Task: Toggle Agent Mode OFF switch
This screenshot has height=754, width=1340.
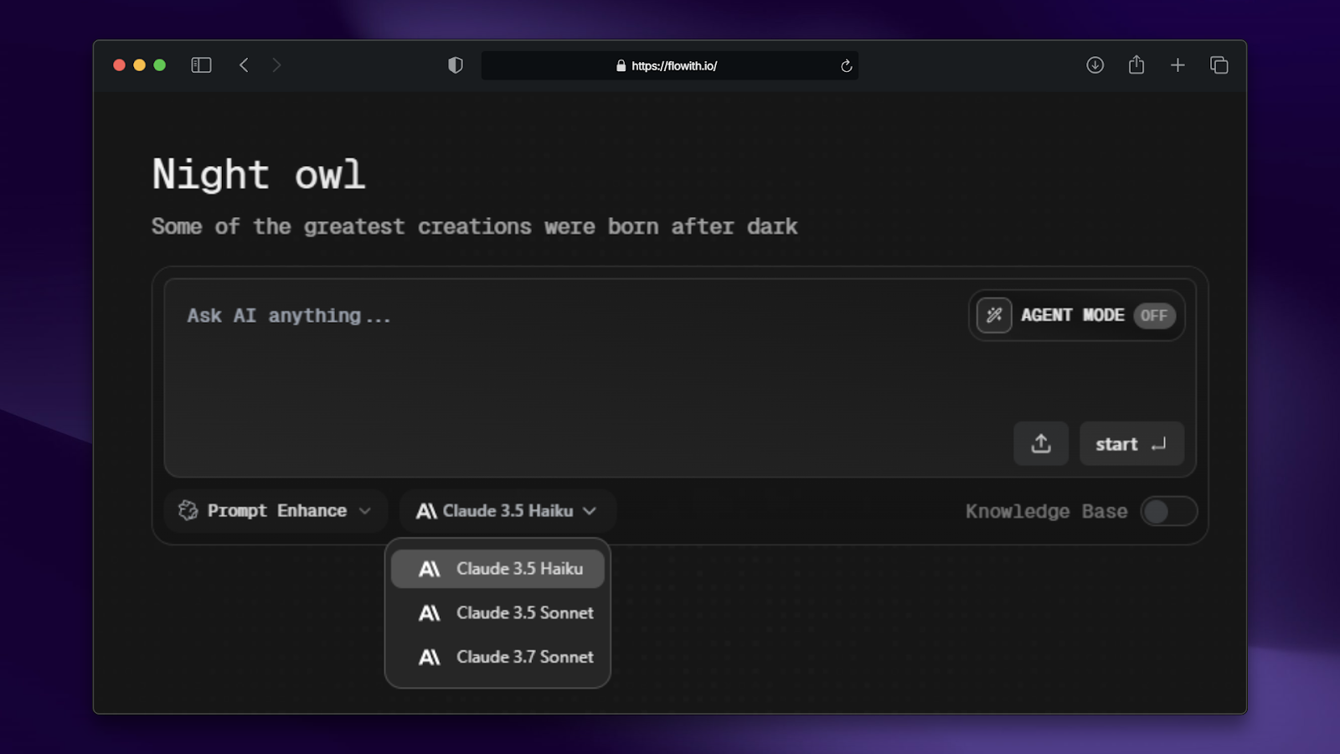Action: pyautogui.click(x=1154, y=316)
